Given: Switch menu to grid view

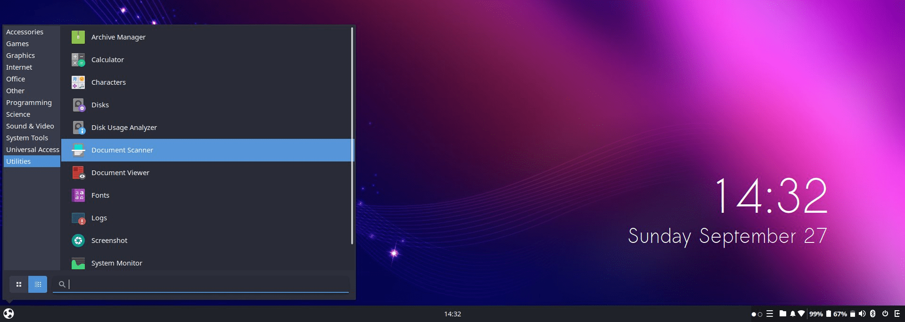Looking at the screenshot, I should click(x=19, y=284).
